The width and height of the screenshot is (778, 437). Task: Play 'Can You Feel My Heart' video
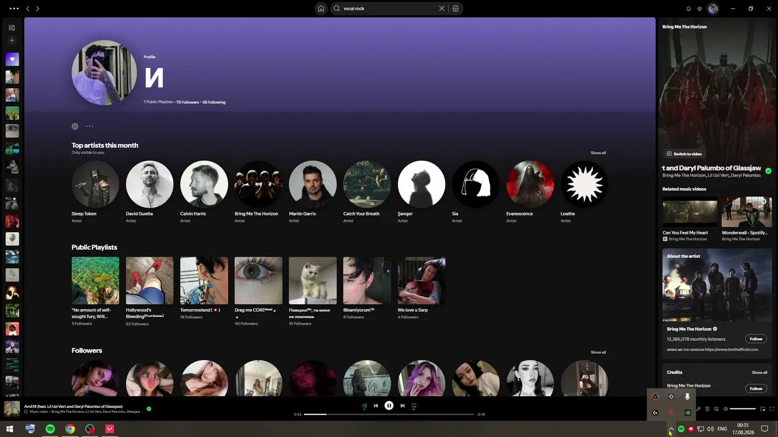click(689, 211)
